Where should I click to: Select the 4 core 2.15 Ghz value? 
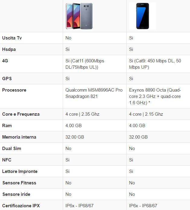146,114
